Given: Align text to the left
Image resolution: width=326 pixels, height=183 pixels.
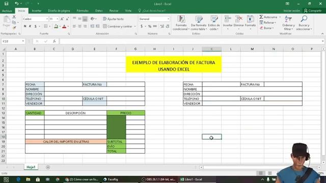Looking at the screenshot, I should [x=74, y=26].
